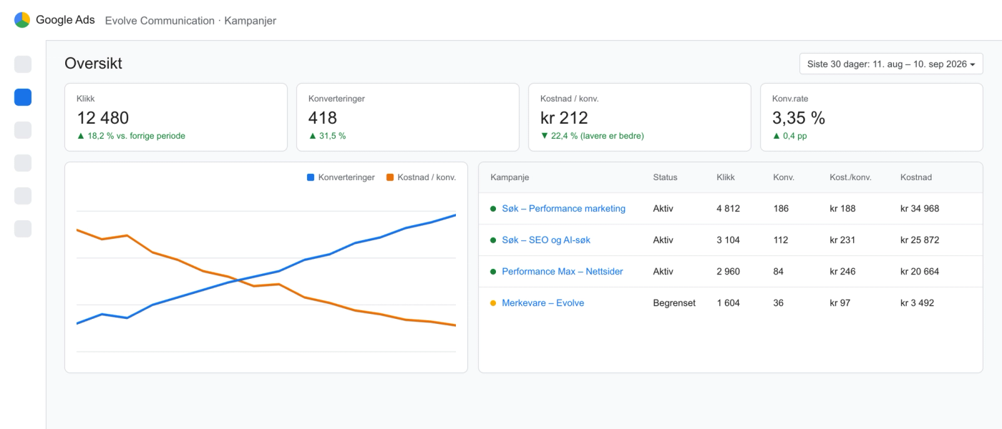Click cost value 'kr 34 968'
This screenshot has width=1002, height=429.
coord(920,209)
